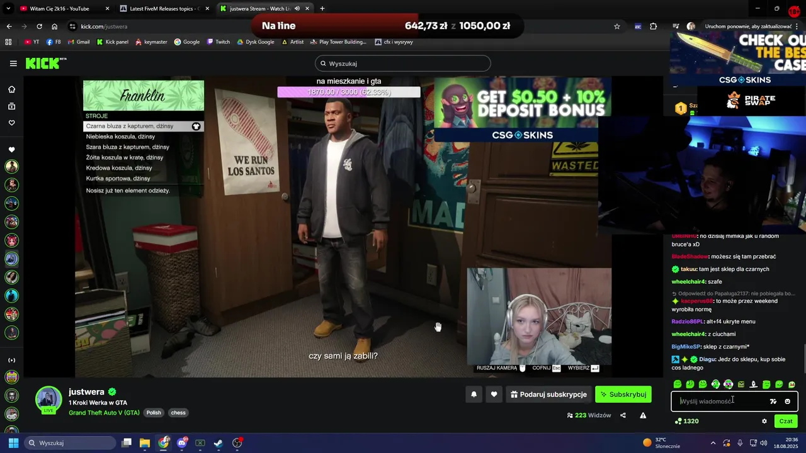Open a new browser tab
The width and height of the screenshot is (806, 453).
[x=322, y=9]
